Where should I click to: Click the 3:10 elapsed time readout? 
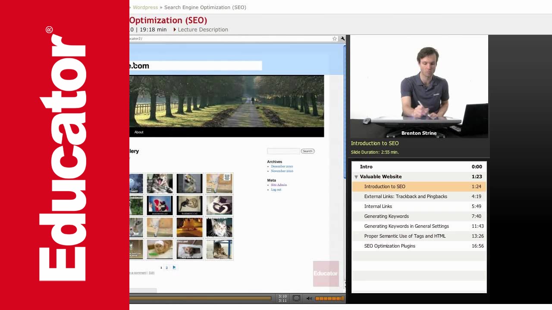tap(282, 296)
